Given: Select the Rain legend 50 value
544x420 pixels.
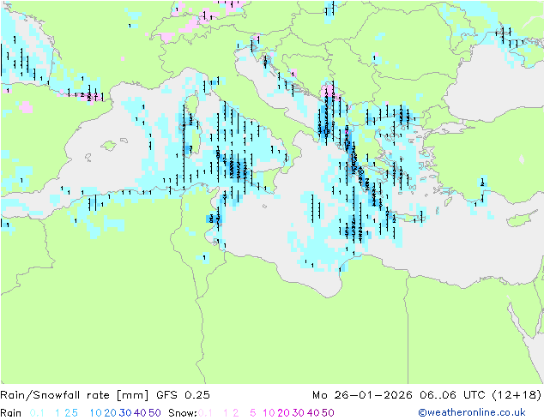Looking at the screenshot, I should tap(154, 413).
